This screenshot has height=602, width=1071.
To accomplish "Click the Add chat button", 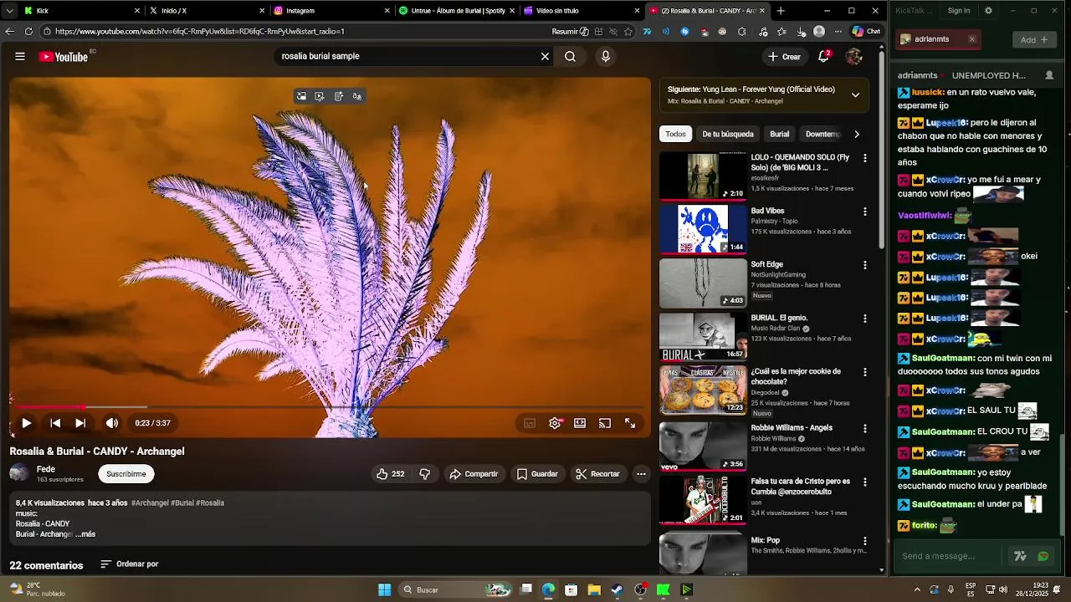I will click(1034, 39).
